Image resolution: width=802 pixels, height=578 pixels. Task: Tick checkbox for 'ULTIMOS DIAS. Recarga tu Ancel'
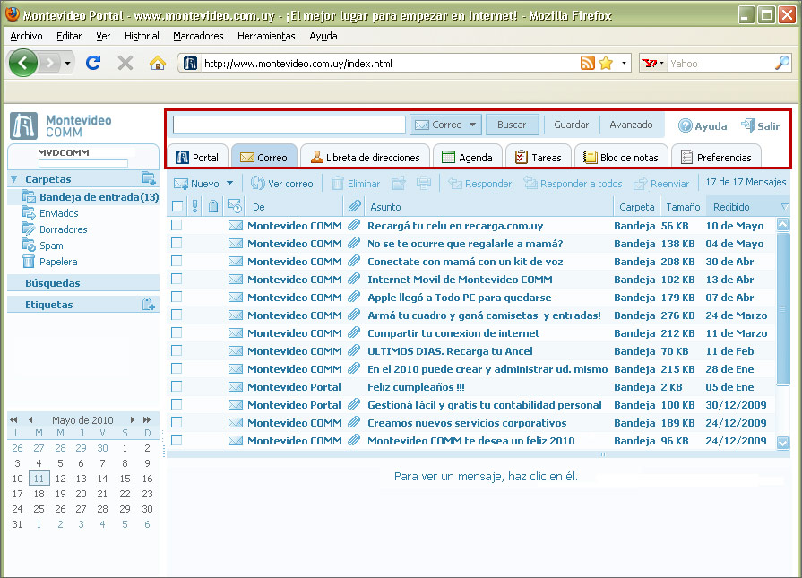pos(177,350)
